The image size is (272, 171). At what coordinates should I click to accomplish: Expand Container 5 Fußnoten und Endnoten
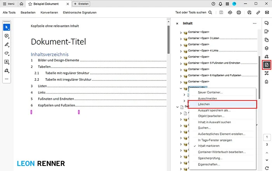pos(181,63)
